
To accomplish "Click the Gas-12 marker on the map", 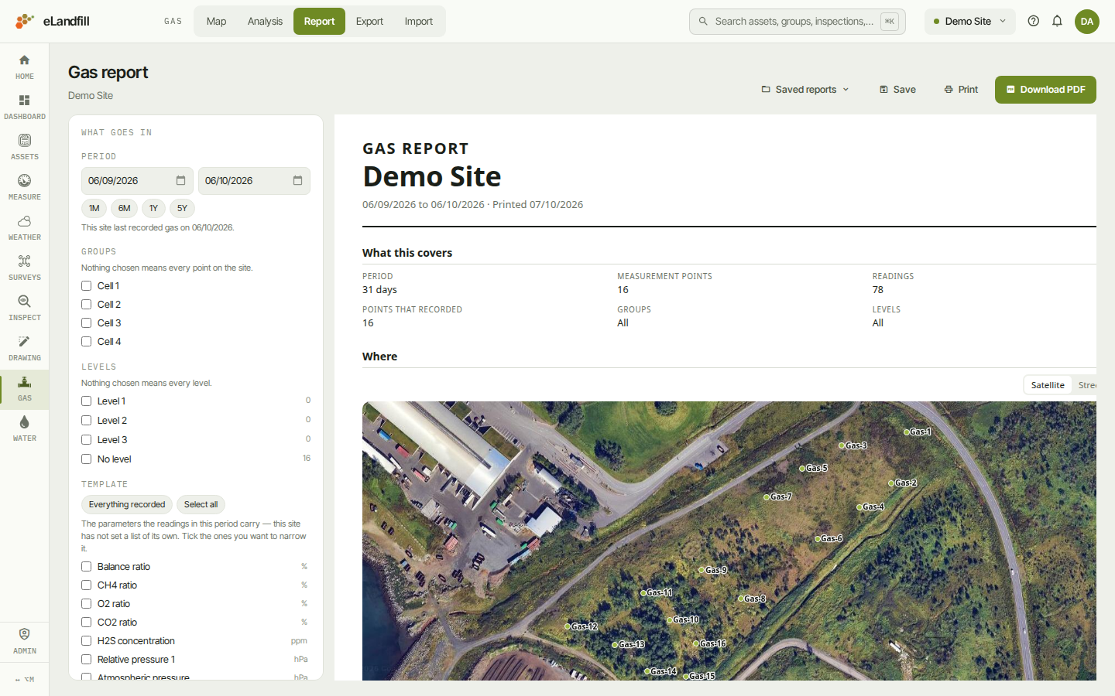I will coord(568,626).
